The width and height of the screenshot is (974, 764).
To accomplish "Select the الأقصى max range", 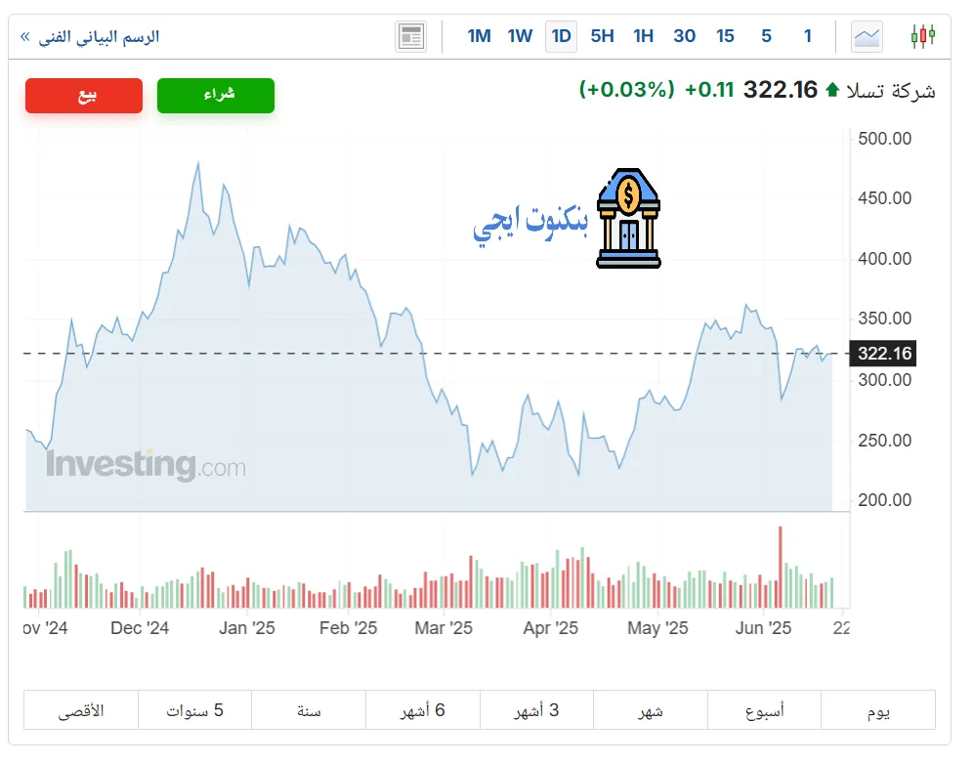I will 81,710.
